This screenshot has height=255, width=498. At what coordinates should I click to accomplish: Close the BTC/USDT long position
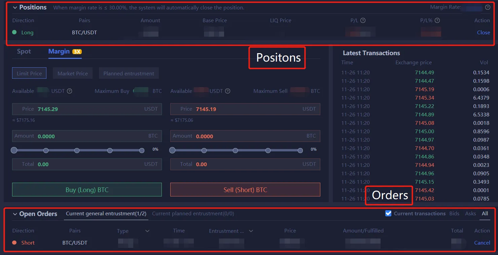pyautogui.click(x=483, y=33)
